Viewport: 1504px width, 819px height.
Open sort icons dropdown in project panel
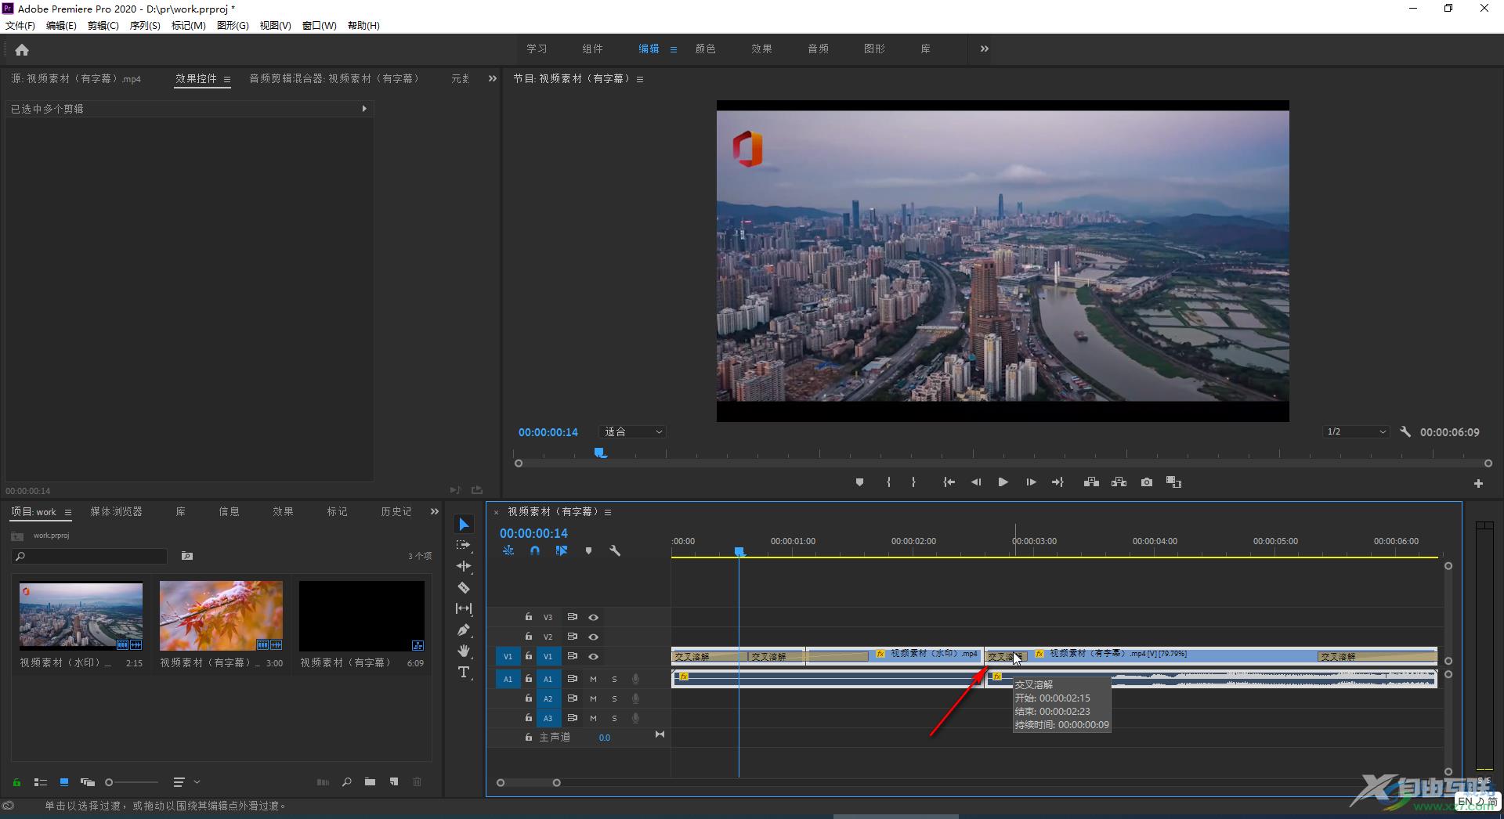185,782
